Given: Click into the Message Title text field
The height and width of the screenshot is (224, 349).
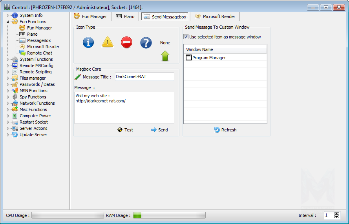Looking at the screenshot, I should tap(144, 77).
